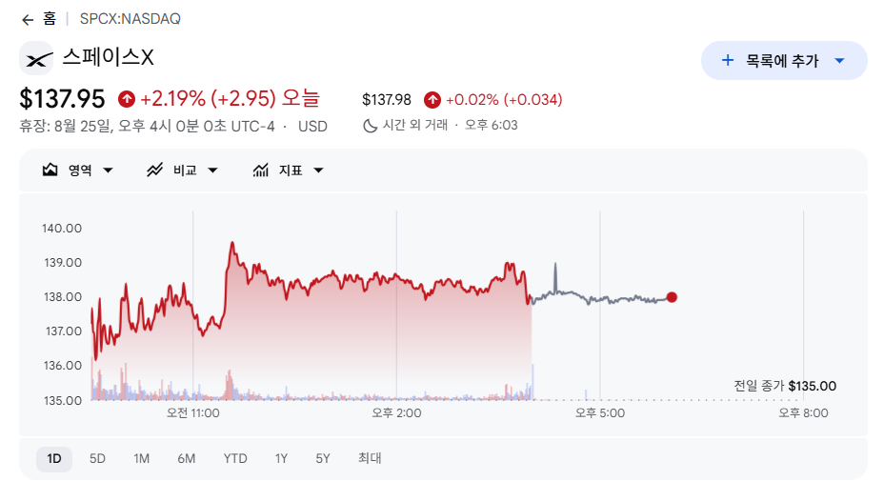Screen dimensions: 884x481
Task: Add stock with 목록에 추가 button
Action: click(784, 60)
